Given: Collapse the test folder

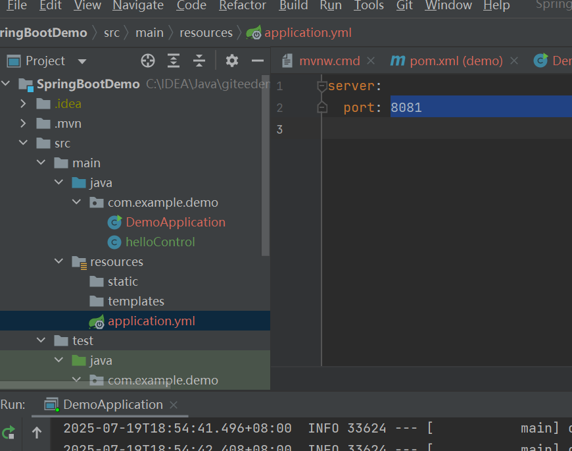Looking at the screenshot, I should 41,340.
